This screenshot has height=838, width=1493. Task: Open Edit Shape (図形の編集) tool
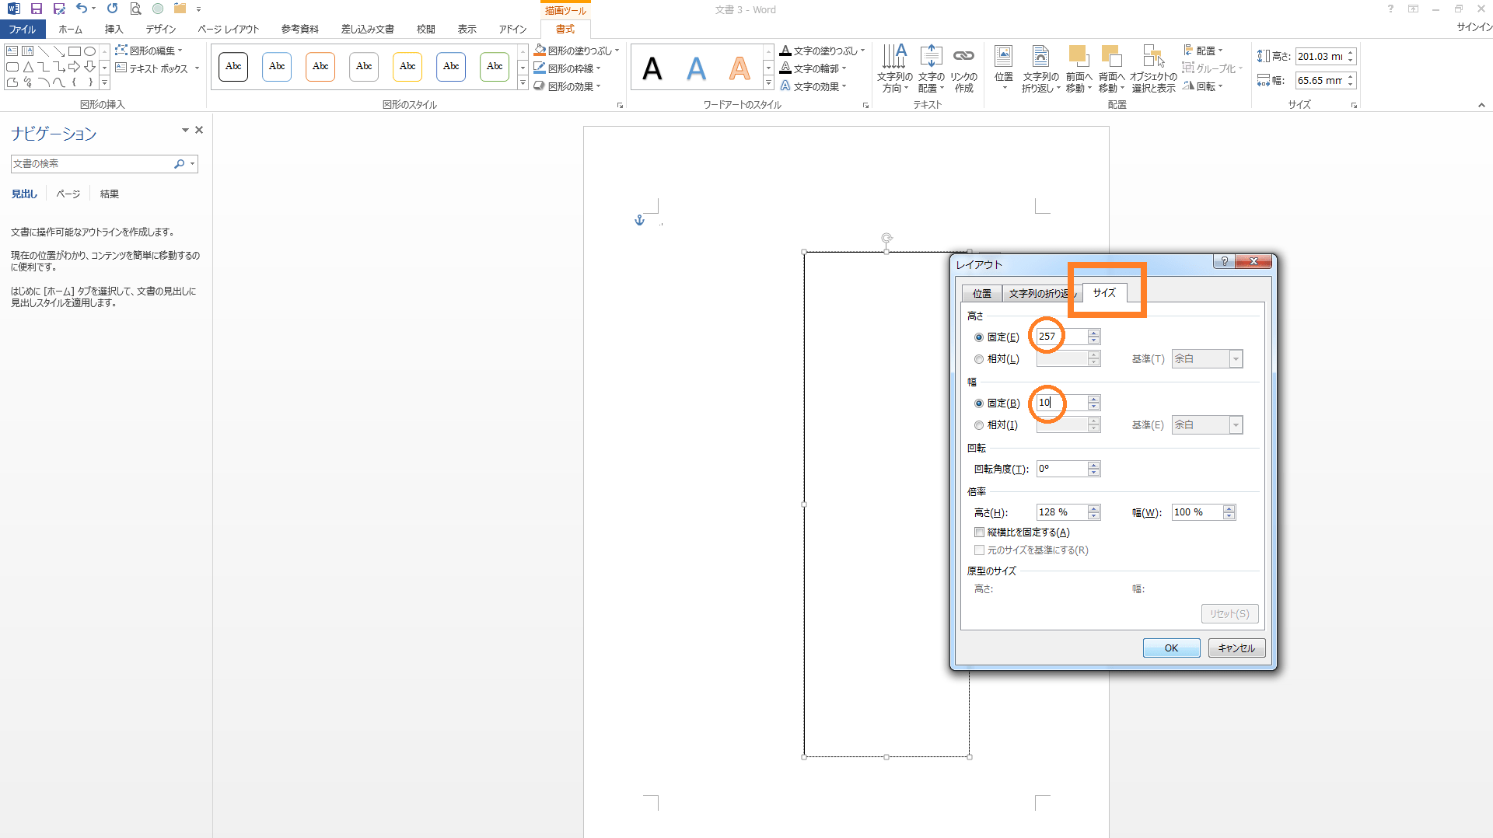pos(149,51)
